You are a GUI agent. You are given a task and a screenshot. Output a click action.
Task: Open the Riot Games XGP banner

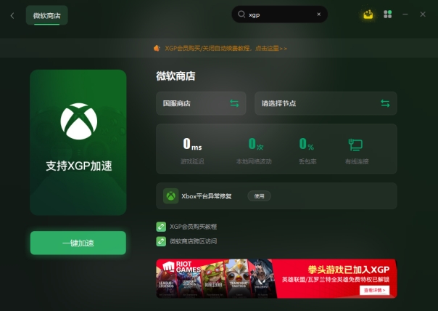coord(276,278)
